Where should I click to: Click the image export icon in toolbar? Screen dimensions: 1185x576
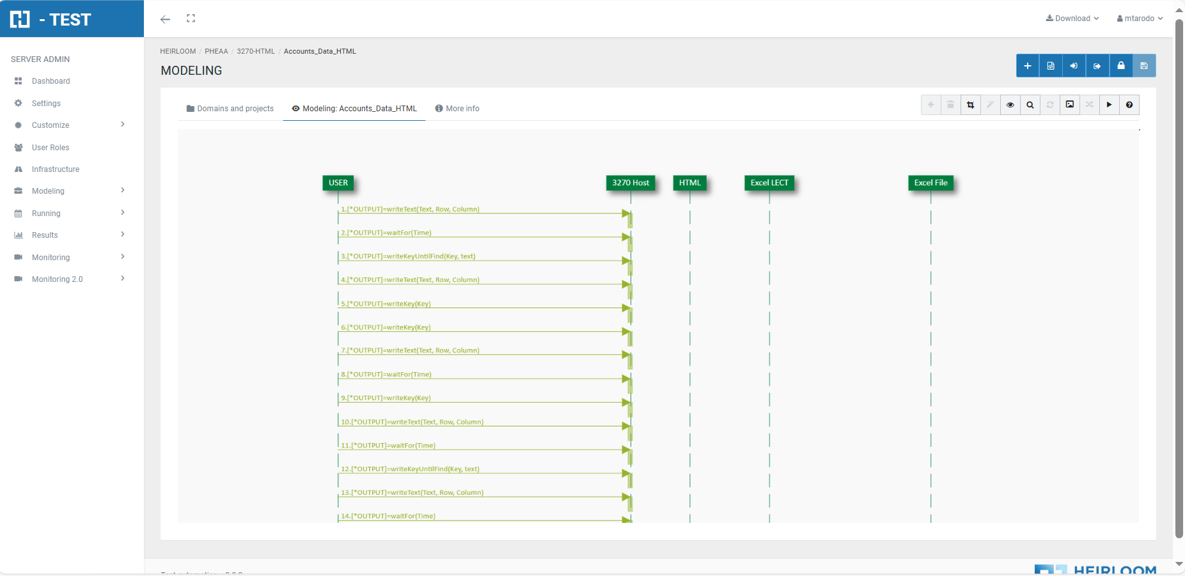(x=1069, y=105)
